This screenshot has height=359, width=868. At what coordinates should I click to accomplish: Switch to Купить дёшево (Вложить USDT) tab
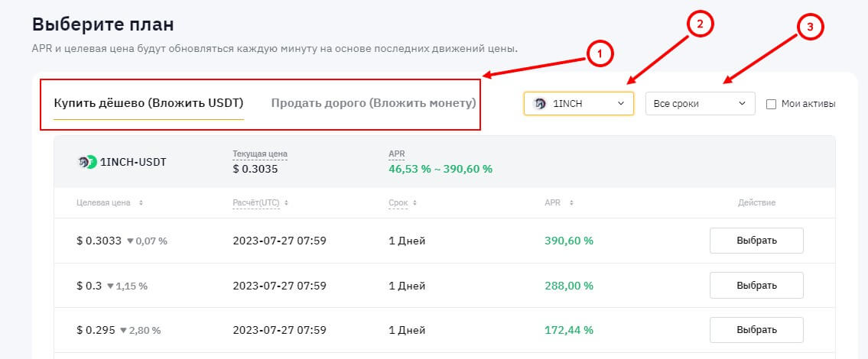coord(148,103)
